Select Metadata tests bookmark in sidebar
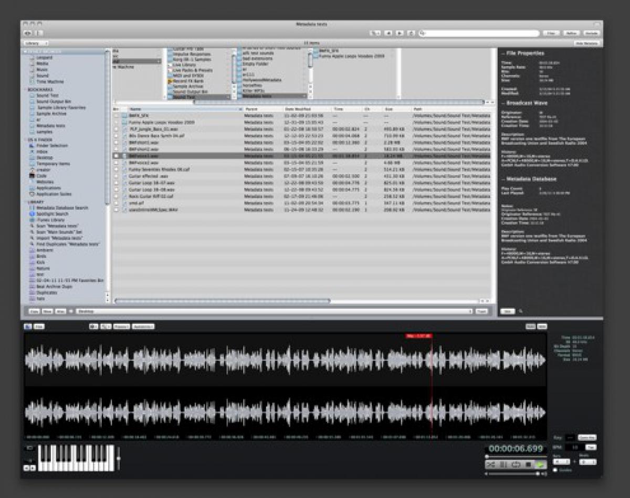The width and height of the screenshot is (630, 498). (50, 125)
